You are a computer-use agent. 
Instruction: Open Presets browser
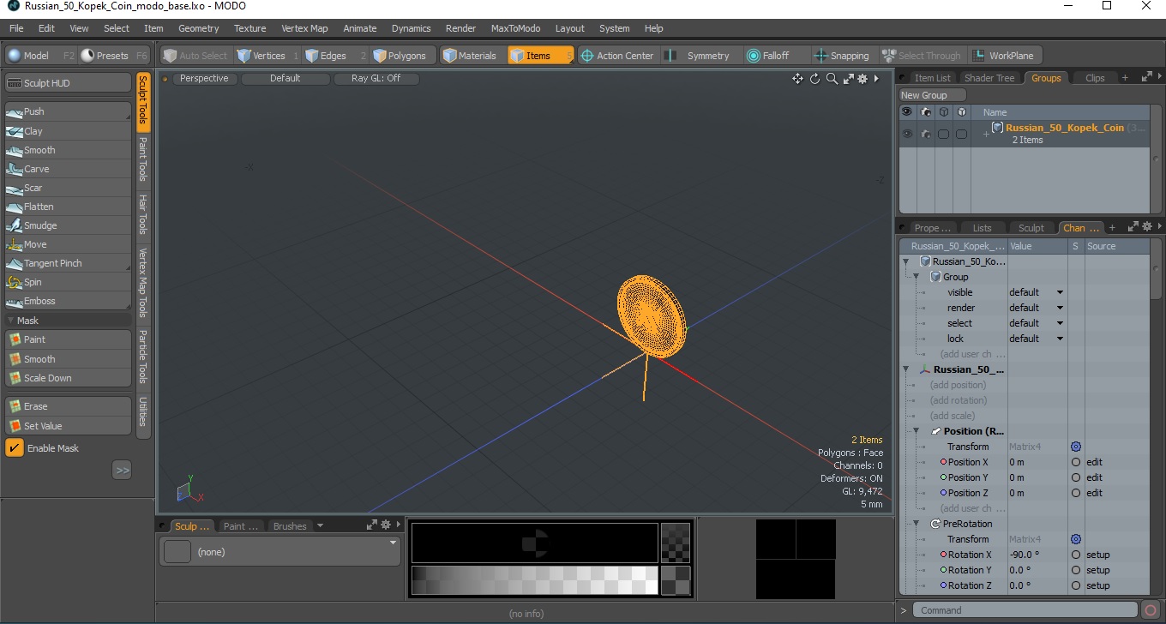click(x=115, y=56)
